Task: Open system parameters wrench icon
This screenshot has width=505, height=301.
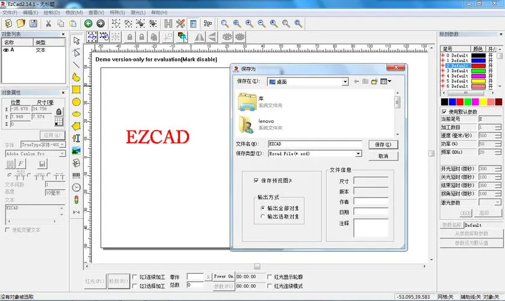Action: pyautogui.click(x=181, y=23)
